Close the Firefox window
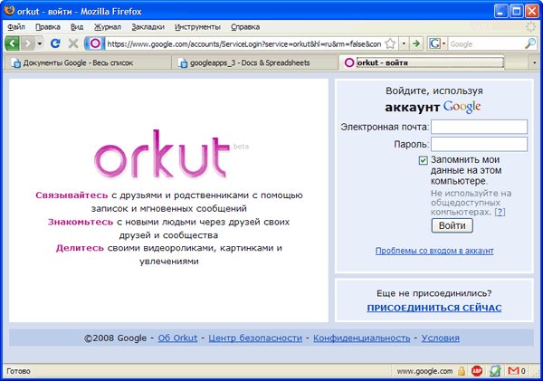The image size is (543, 381). (532, 12)
